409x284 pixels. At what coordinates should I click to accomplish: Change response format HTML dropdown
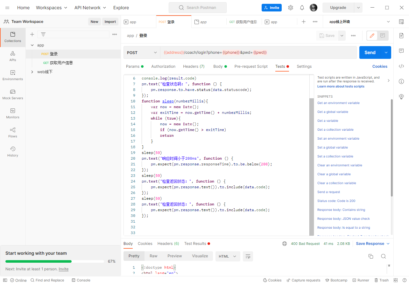[x=228, y=256]
